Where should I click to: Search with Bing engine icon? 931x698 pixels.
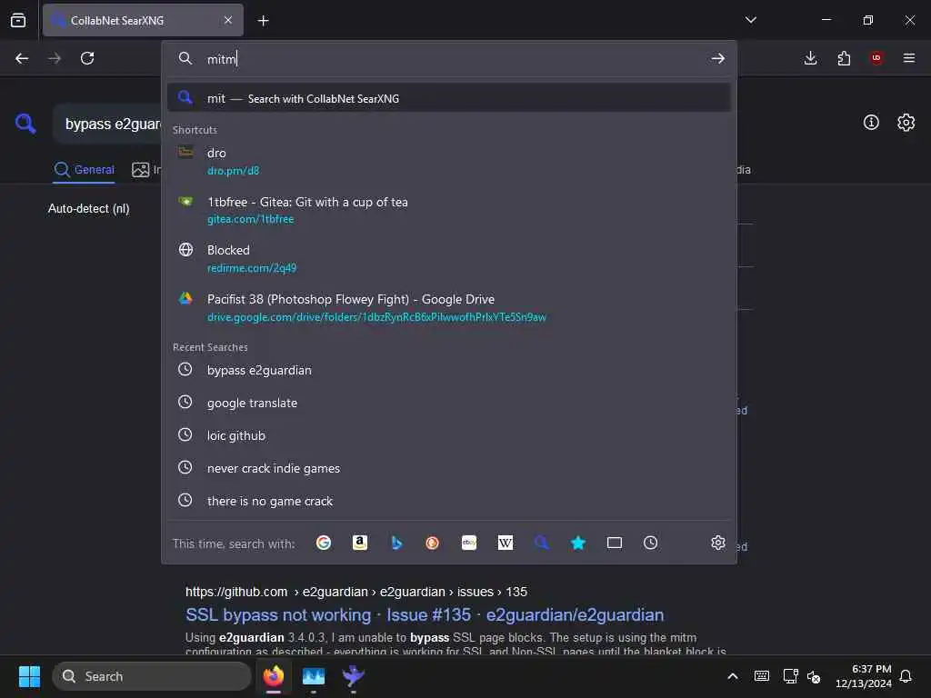pyautogui.click(x=396, y=543)
